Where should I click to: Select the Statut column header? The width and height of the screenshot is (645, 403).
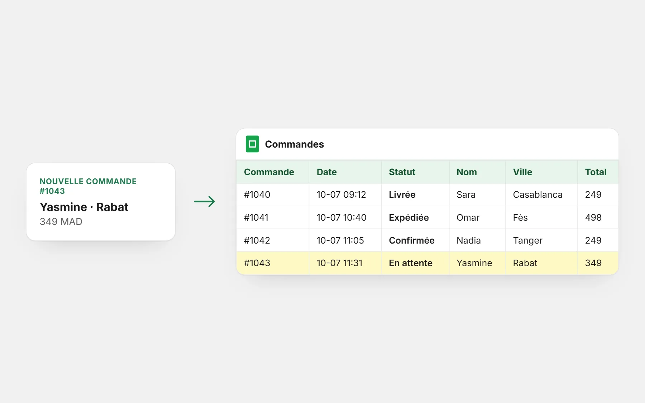(415, 172)
